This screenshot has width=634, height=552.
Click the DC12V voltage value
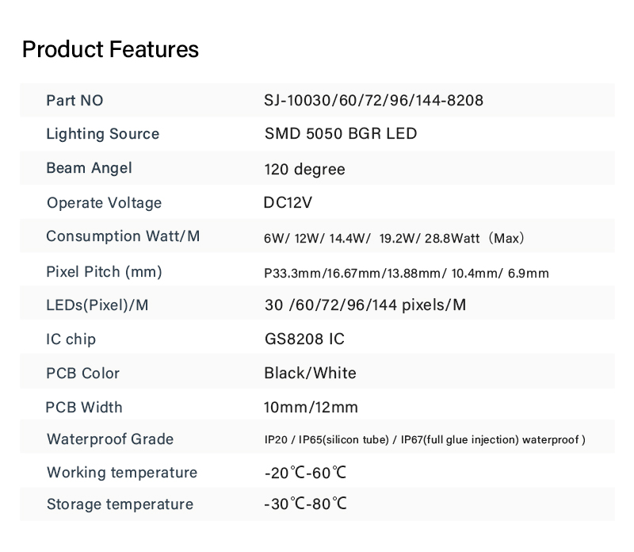coord(288,202)
